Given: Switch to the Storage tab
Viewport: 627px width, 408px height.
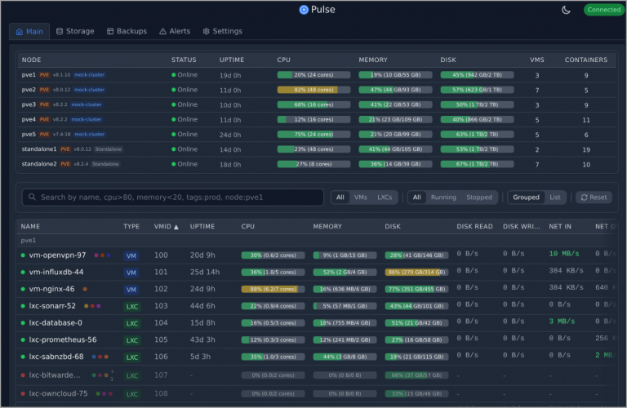Looking at the screenshot, I should coord(75,31).
